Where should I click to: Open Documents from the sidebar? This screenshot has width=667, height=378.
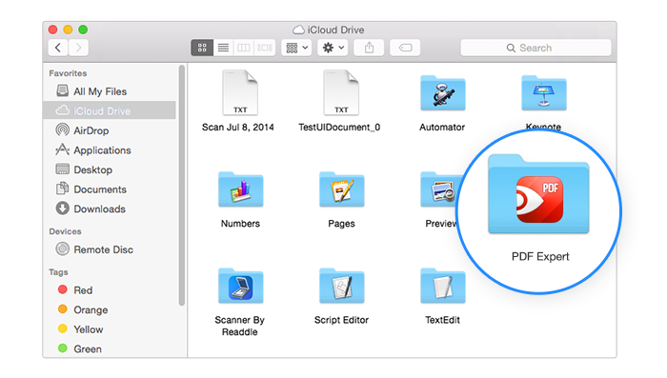pos(110,189)
